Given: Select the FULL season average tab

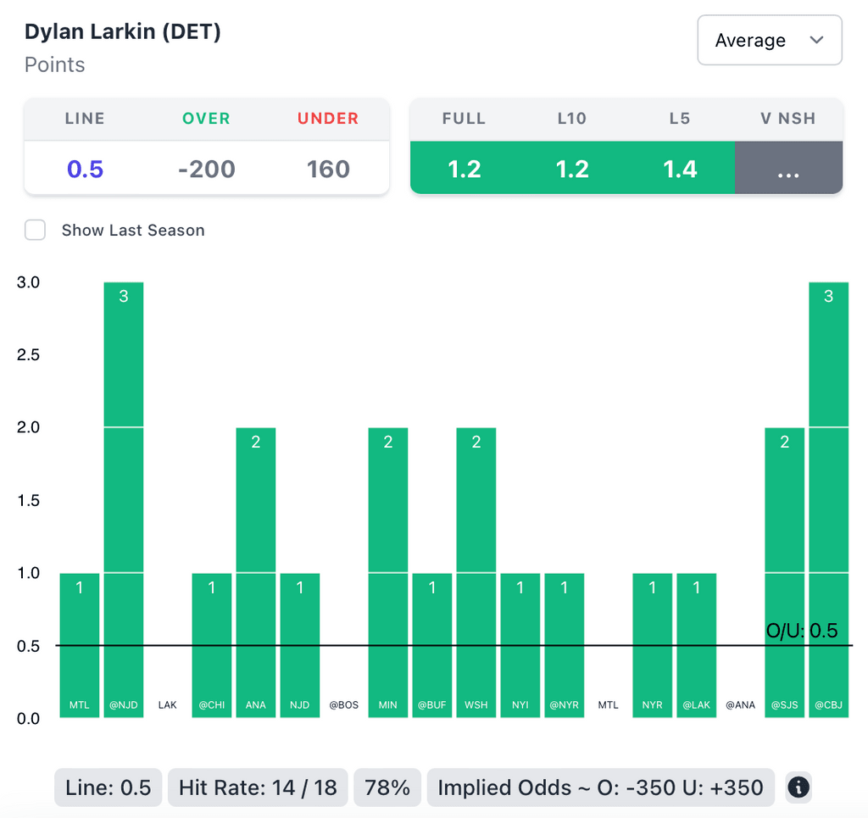Looking at the screenshot, I should pyautogui.click(x=464, y=169).
